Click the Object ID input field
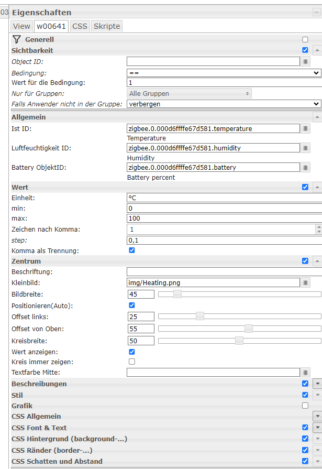322x469 pixels. (x=213, y=62)
